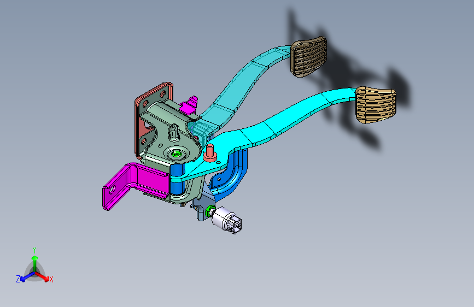Click the blue Z axis of the triad
The height and width of the screenshot is (307, 474).
(27, 277)
